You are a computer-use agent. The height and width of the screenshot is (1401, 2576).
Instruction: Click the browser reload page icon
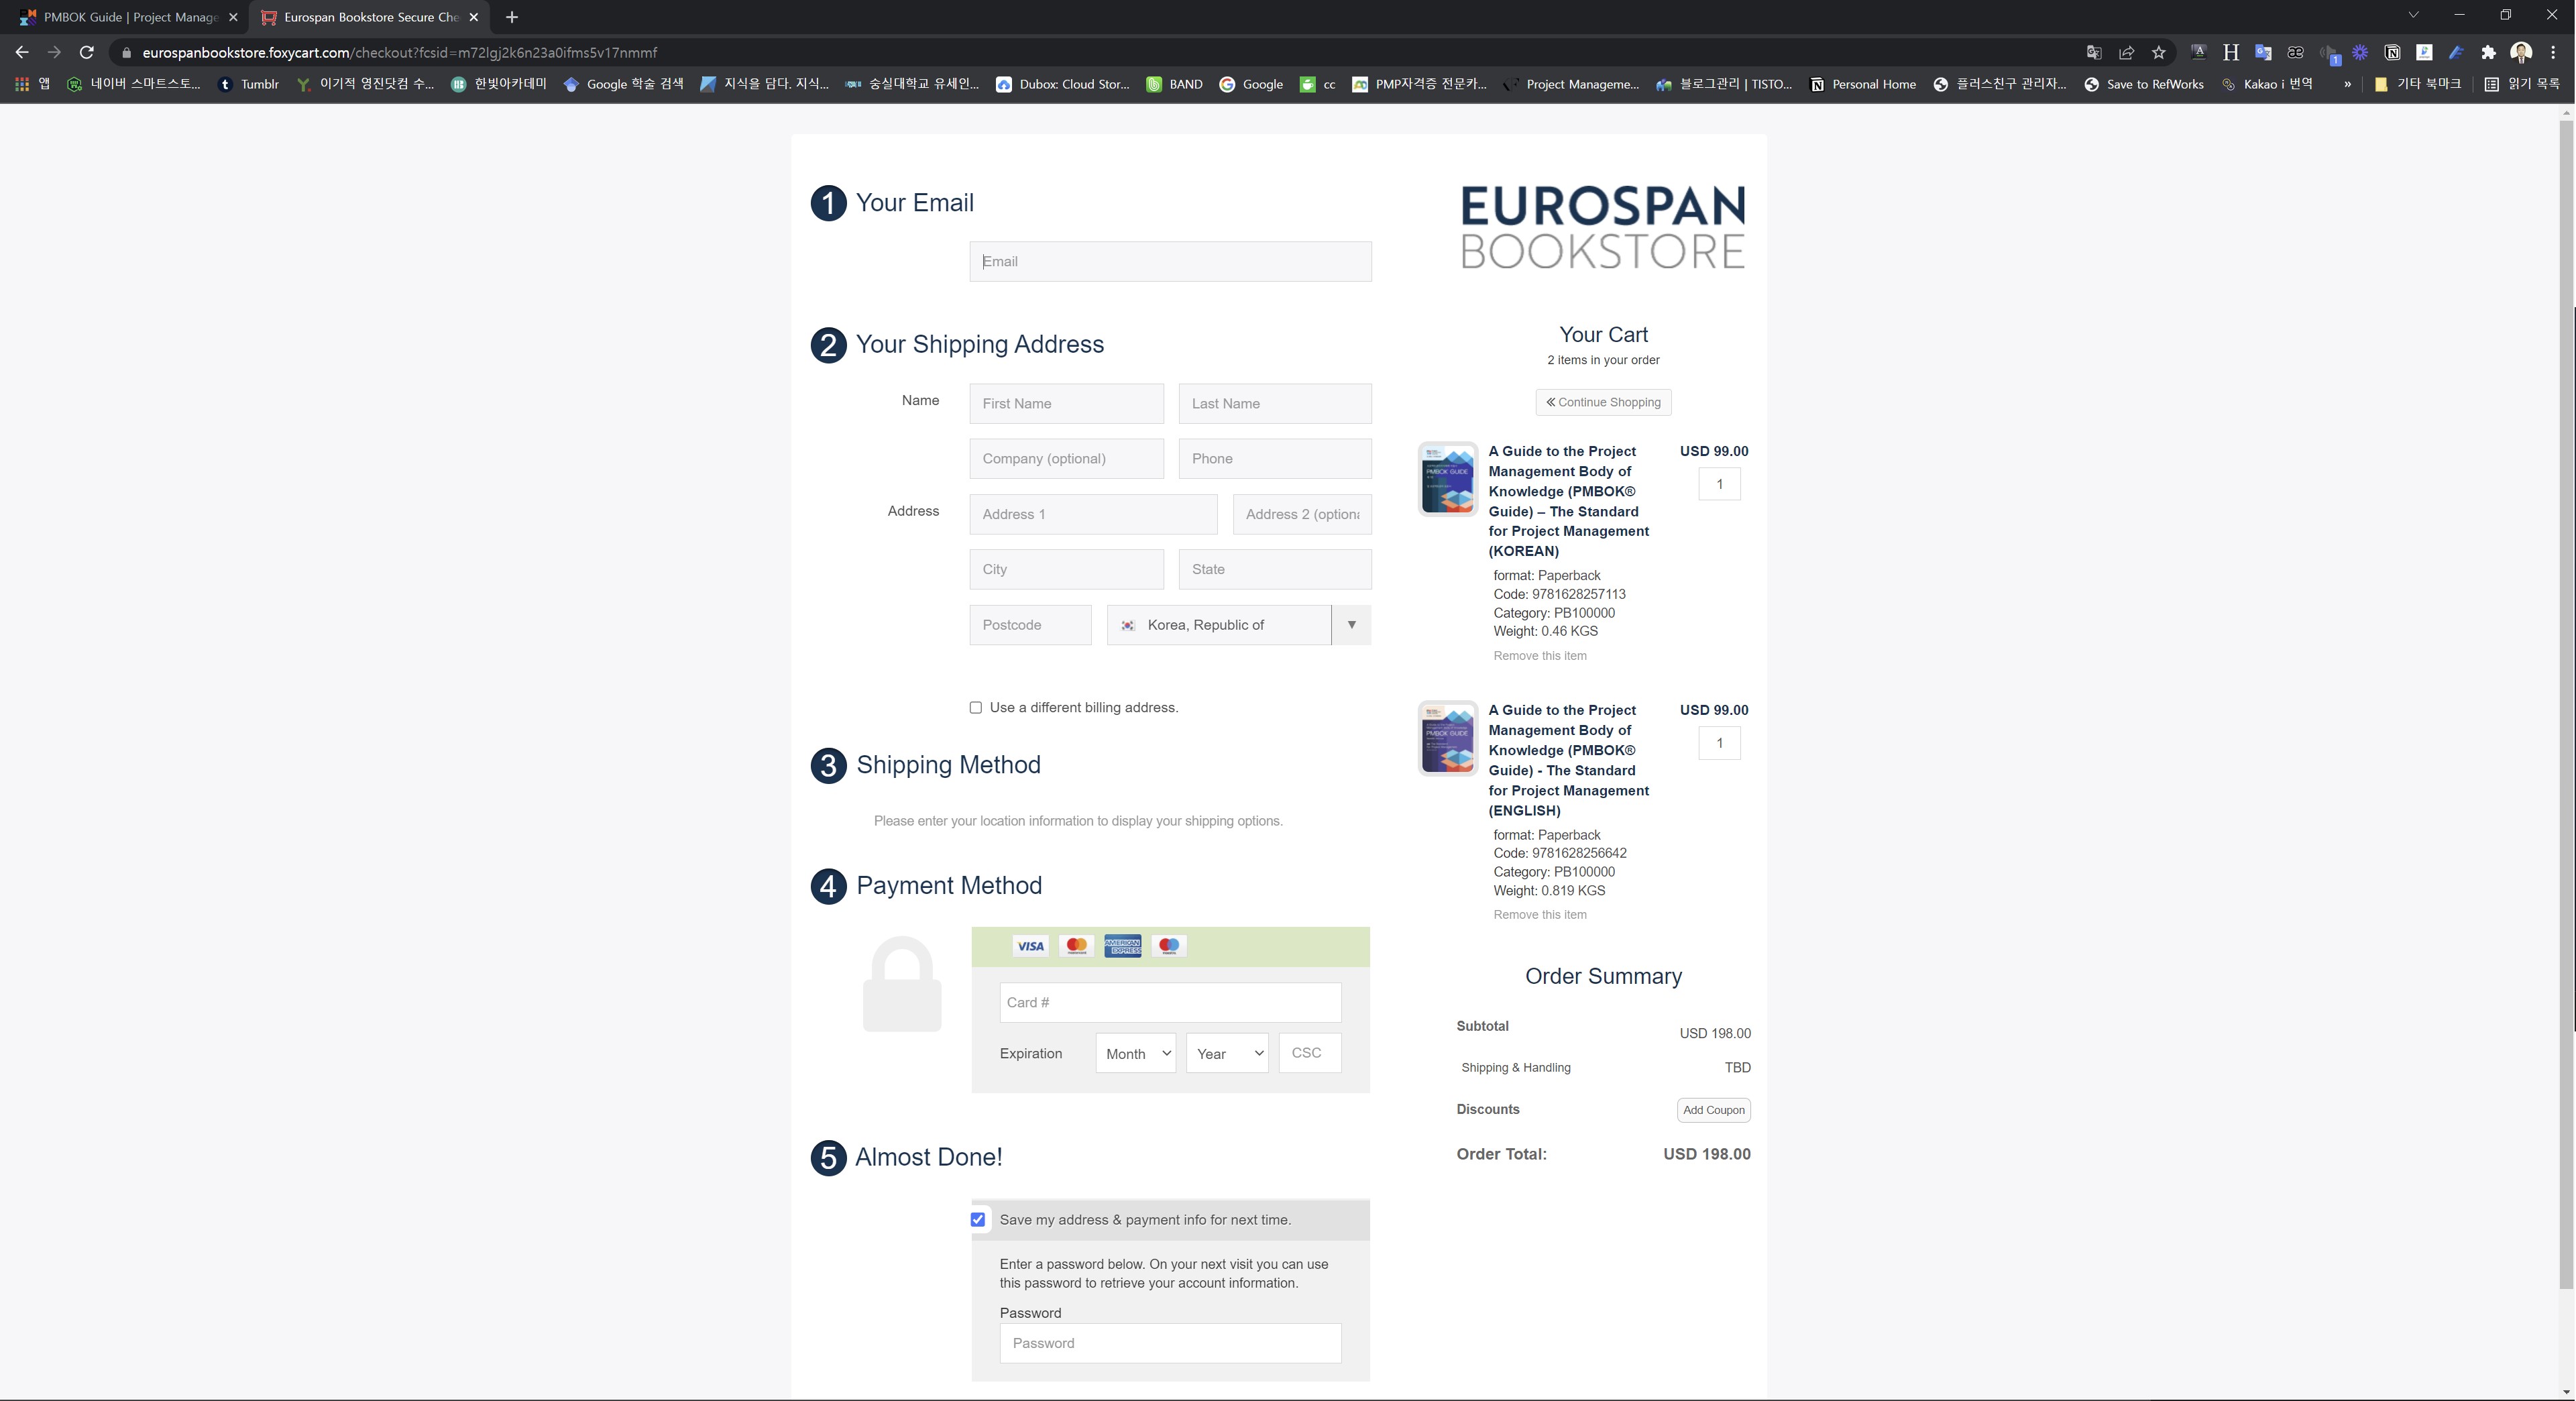(87, 52)
